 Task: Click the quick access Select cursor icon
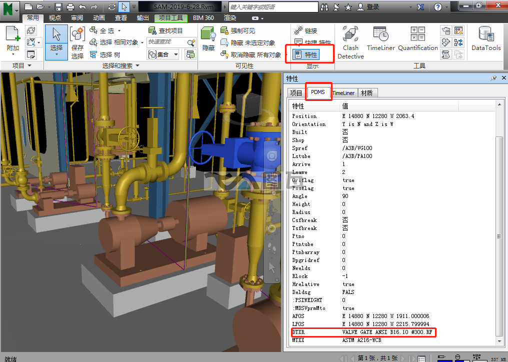click(x=124, y=7)
